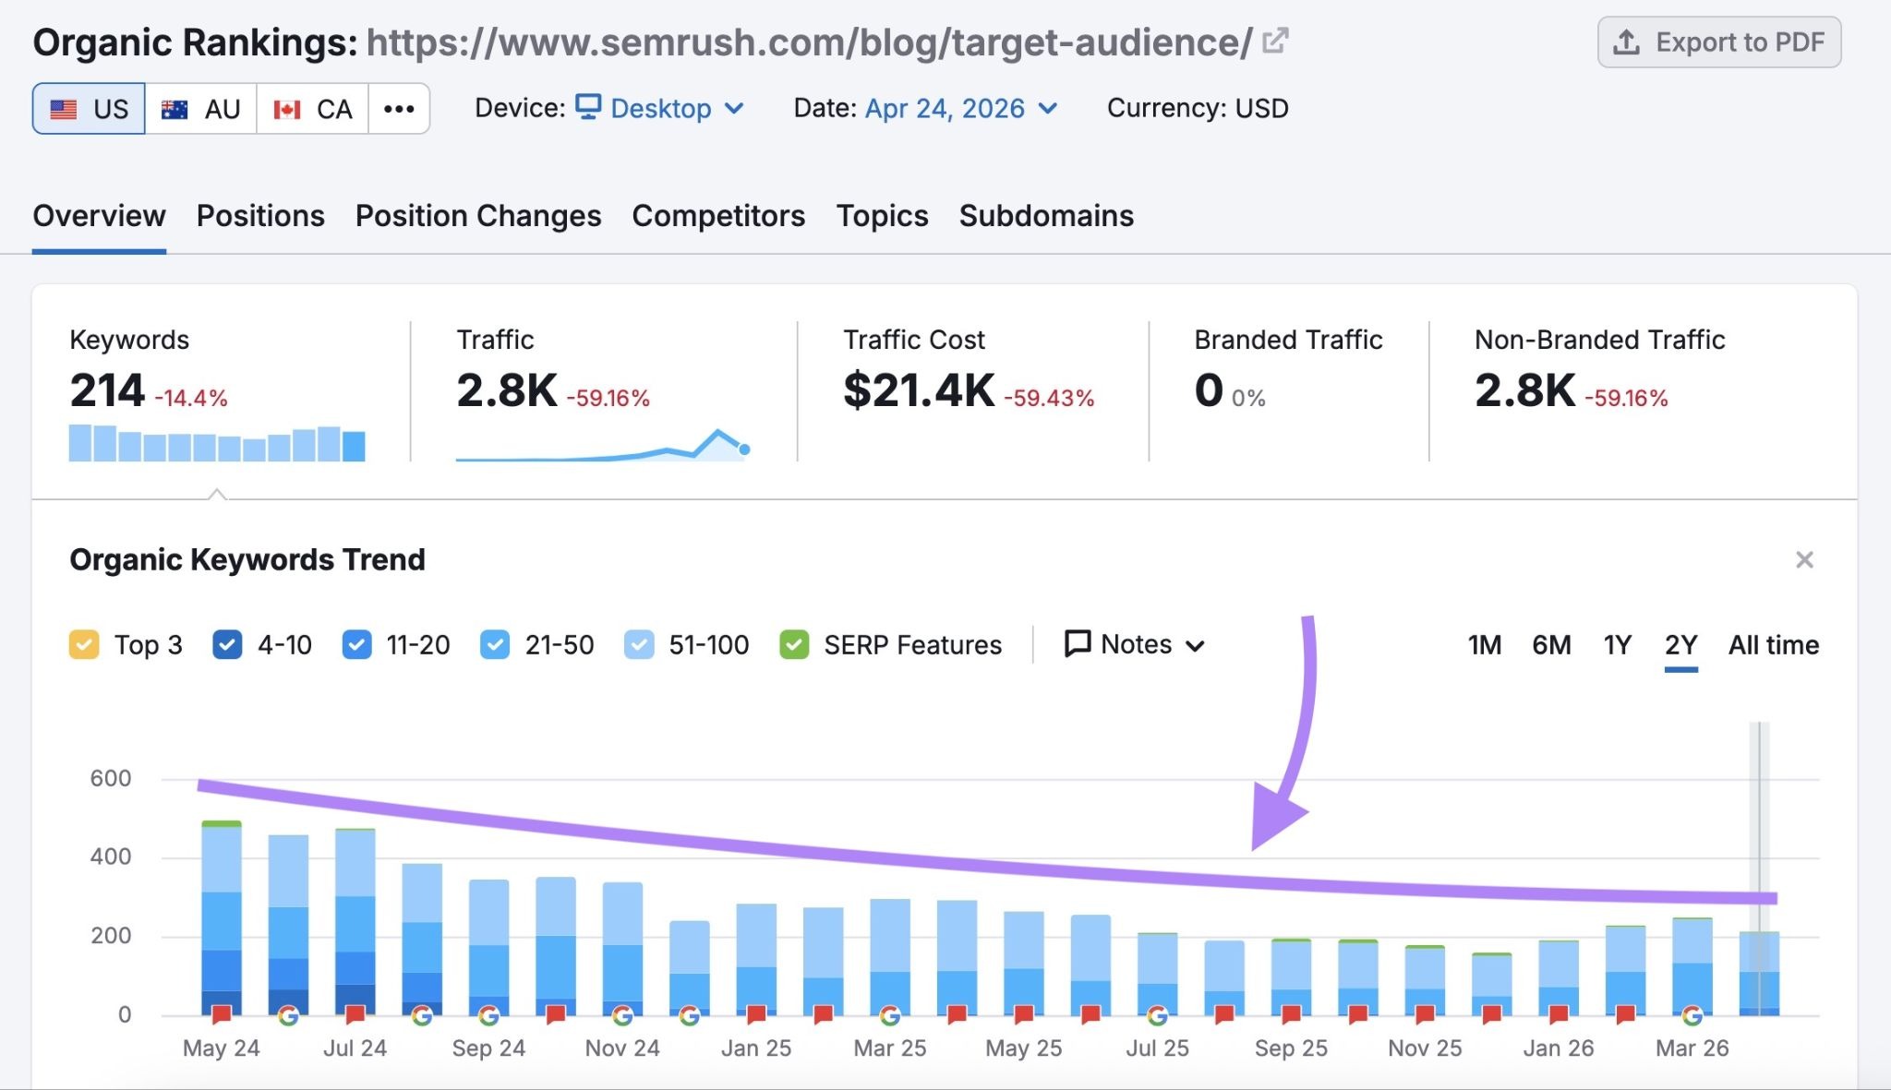Click the Google update icon under Sep 24
This screenshot has width=1891, height=1090.
pos(489,1015)
